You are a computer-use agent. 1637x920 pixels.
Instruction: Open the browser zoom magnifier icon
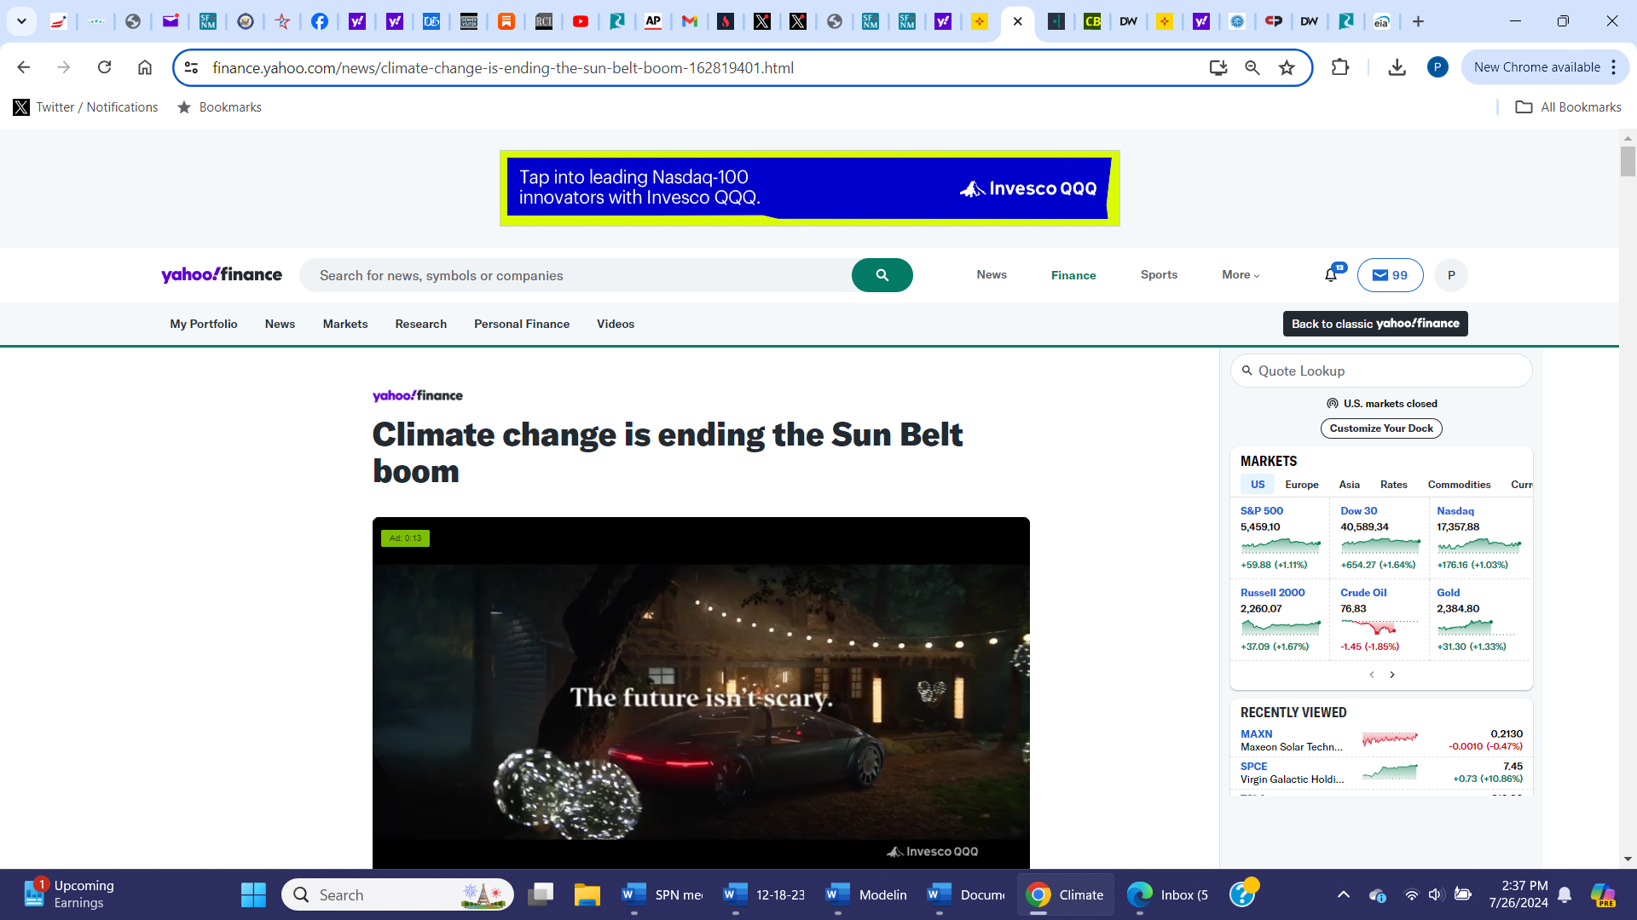1252,67
